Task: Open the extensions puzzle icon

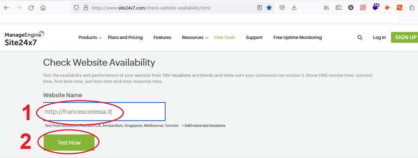Action: [412, 8]
